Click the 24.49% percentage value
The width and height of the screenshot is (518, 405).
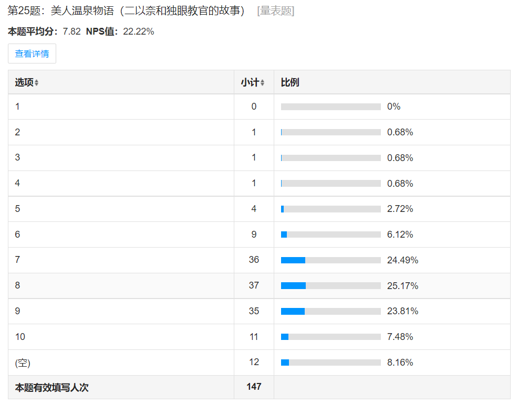[402, 260]
